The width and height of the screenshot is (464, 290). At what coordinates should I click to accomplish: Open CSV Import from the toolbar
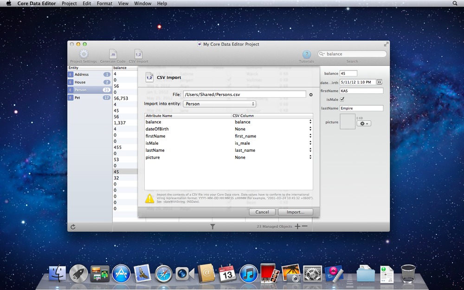[138, 54]
